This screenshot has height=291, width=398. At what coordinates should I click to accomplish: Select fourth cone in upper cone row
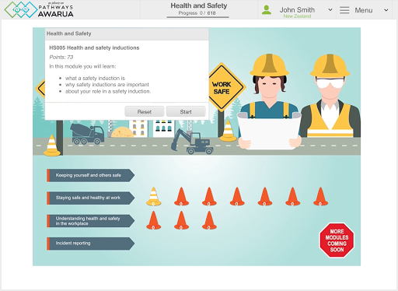click(237, 197)
